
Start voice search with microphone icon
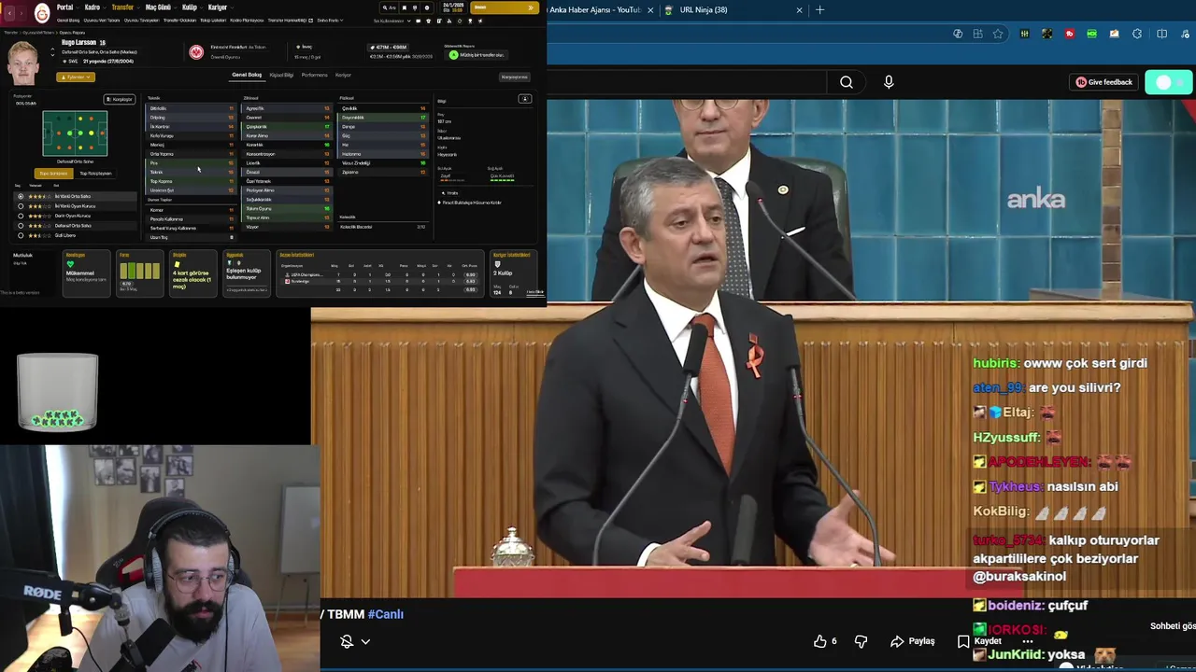pos(889,82)
